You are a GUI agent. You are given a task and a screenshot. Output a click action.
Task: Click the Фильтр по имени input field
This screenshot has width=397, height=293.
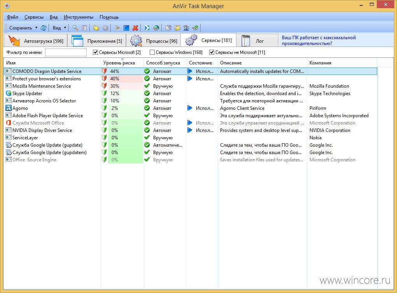pyautogui.click(x=66, y=52)
